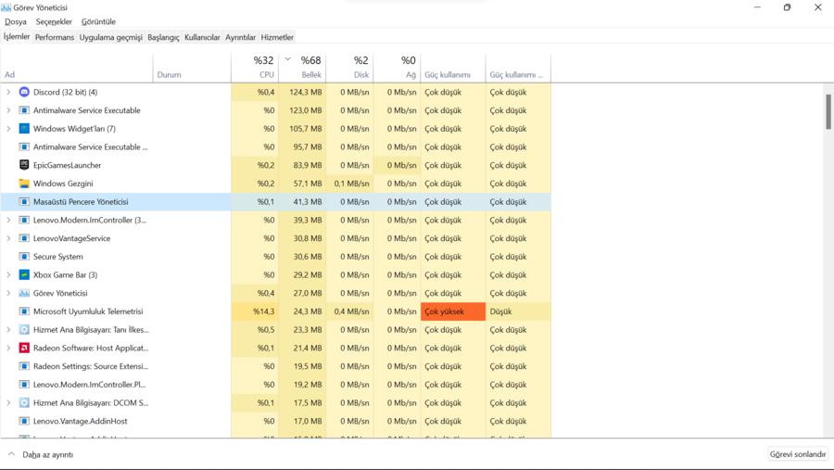Viewport: 834px width, 470px height.
Task: Collapse view with Daha az ayrıntı chevron
Action: click(x=11, y=454)
